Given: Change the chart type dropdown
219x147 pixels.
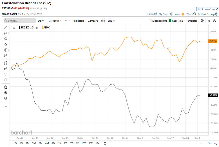Looking at the screenshot, I should pos(67,21).
